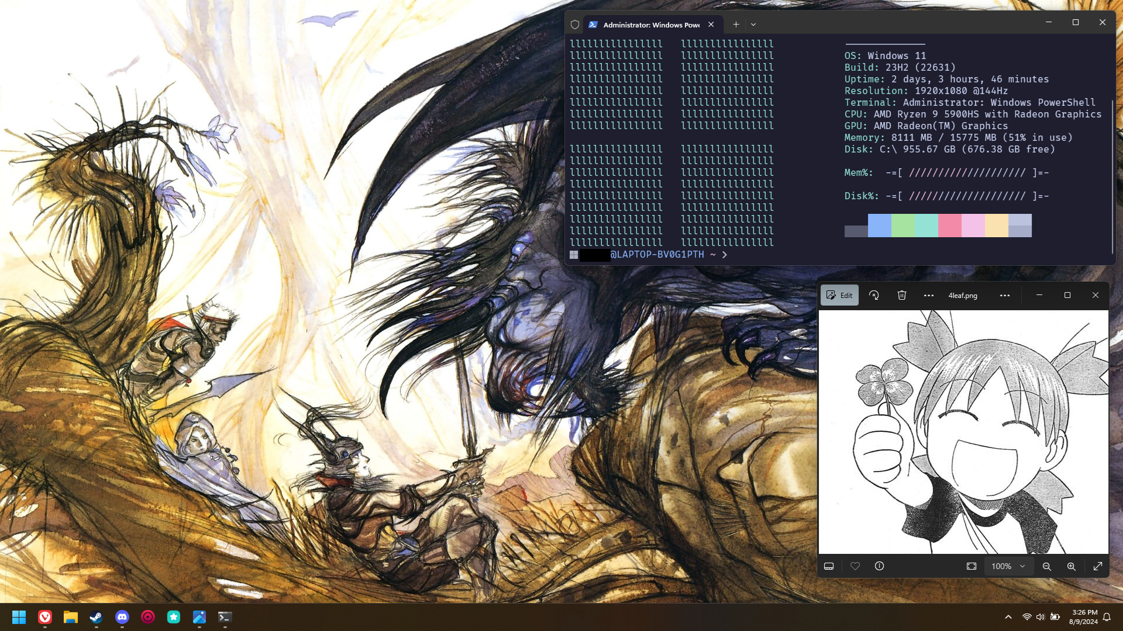Show hidden system tray icons
The height and width of the screenshot is (631, 1123).
pos(1008,617)
